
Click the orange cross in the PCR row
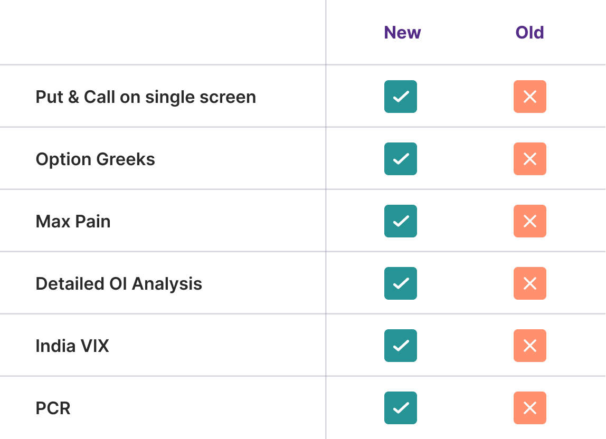pyautogui.click(x=530, y=408)
